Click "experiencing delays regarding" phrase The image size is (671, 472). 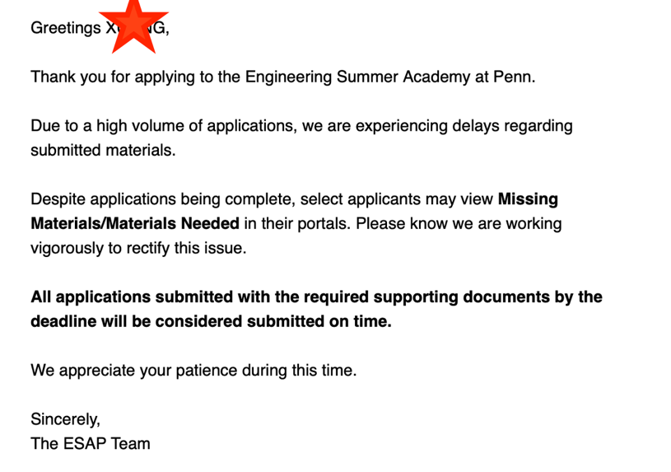(464, 126)
